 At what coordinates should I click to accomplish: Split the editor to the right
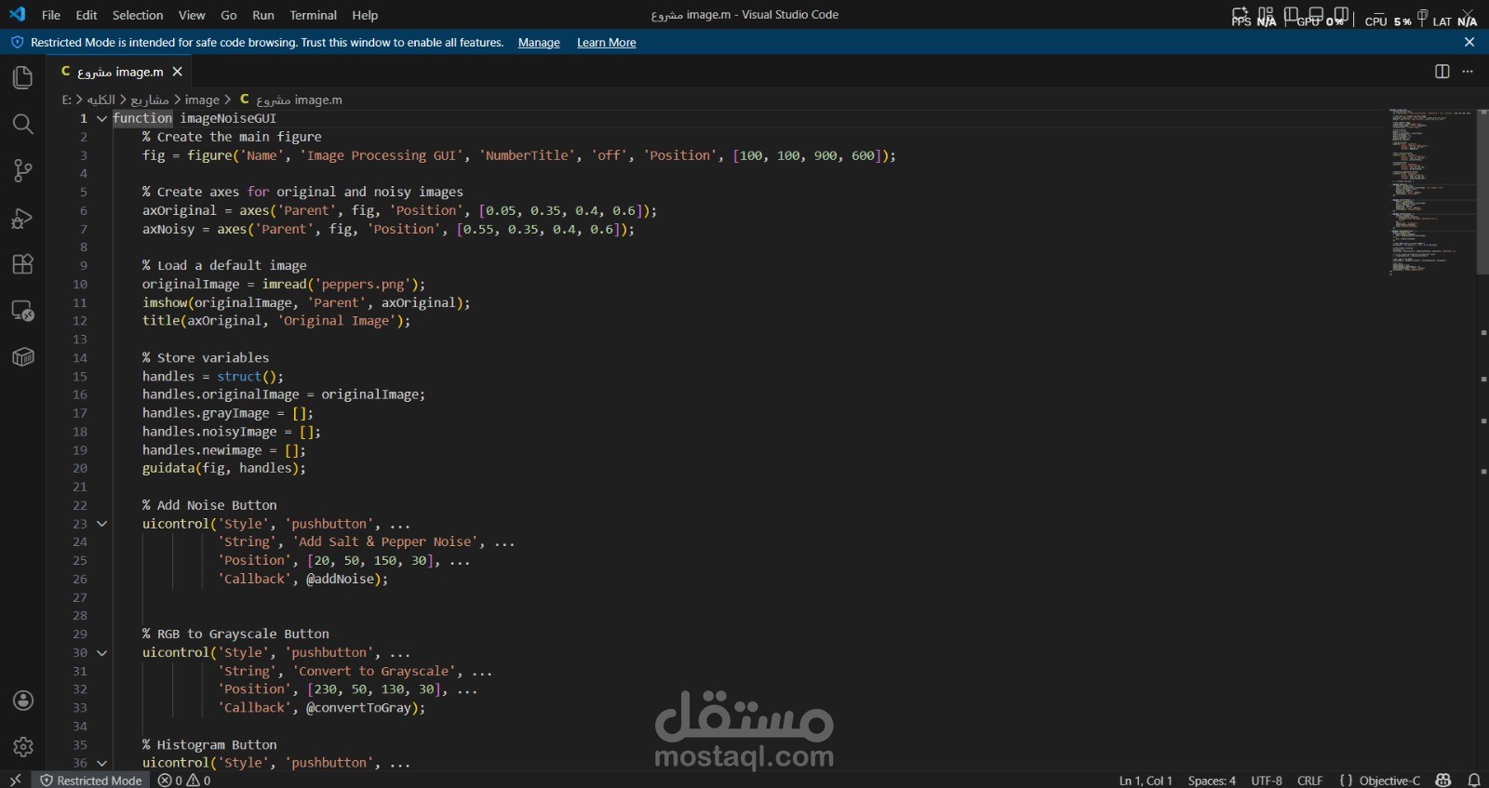click(x=1442, y=72)
